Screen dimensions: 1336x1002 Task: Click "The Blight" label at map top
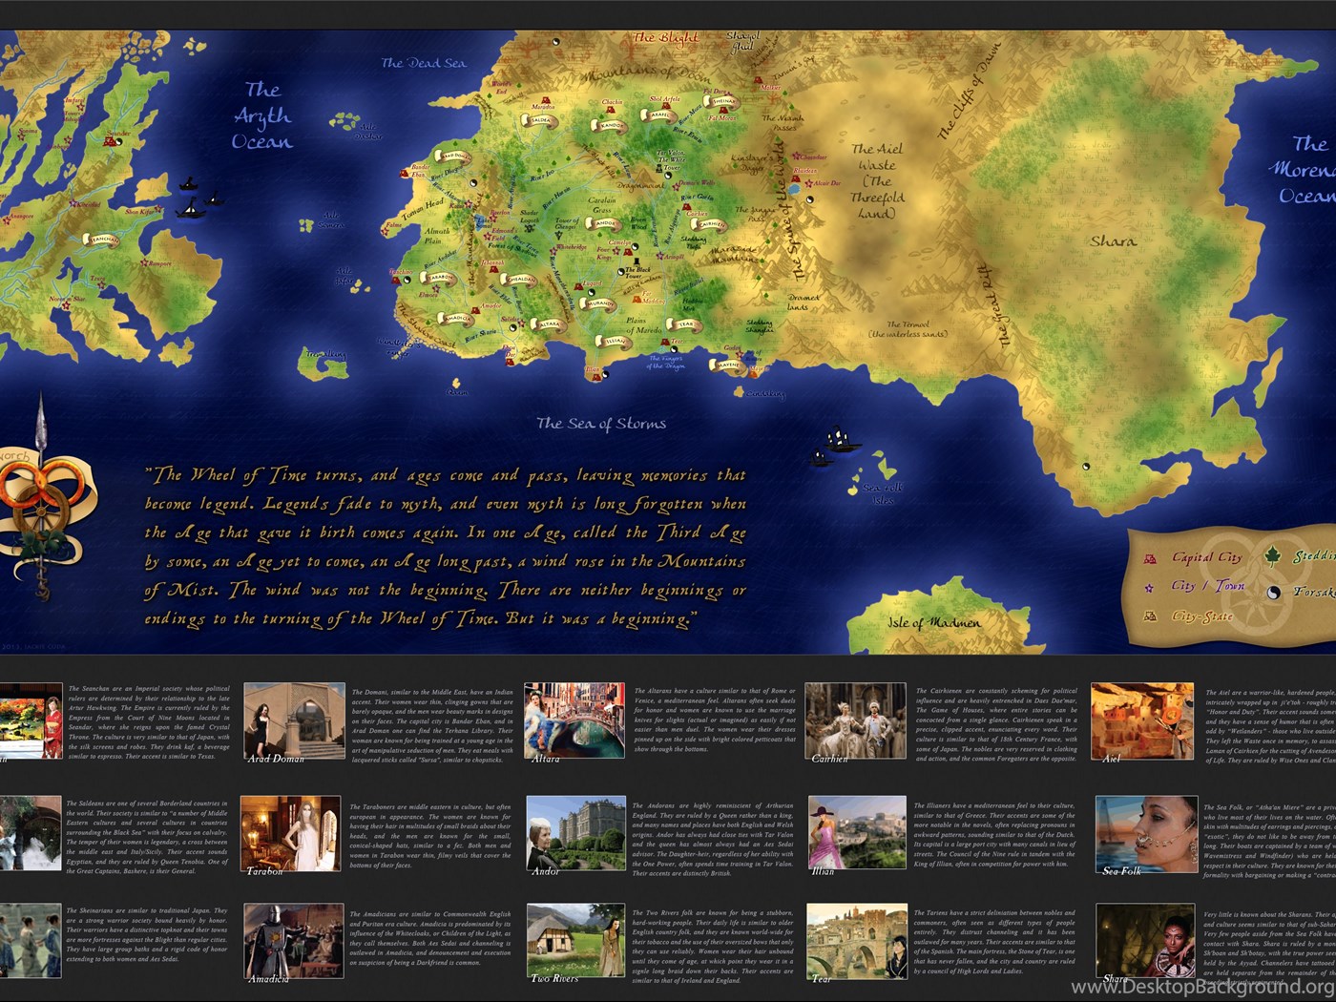click(x=667, y=38)
